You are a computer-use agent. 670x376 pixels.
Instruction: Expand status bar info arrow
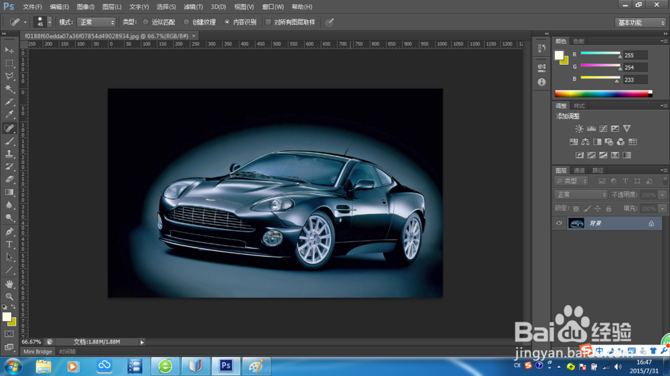(142, 342)
